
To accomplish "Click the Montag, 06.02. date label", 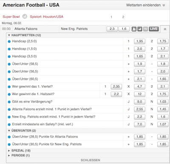I will tap(12, 23).
